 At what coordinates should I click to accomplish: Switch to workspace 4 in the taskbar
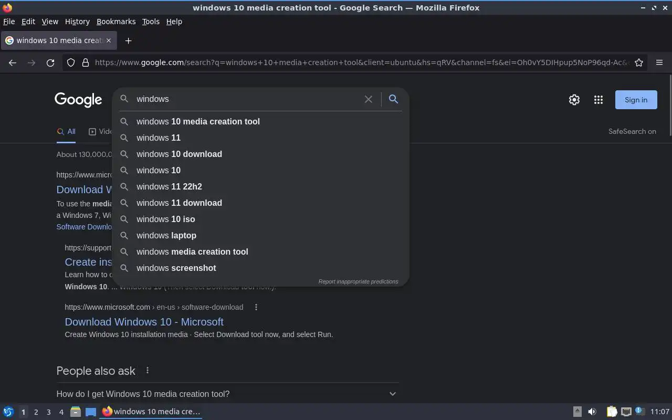[x=61, y=412]
